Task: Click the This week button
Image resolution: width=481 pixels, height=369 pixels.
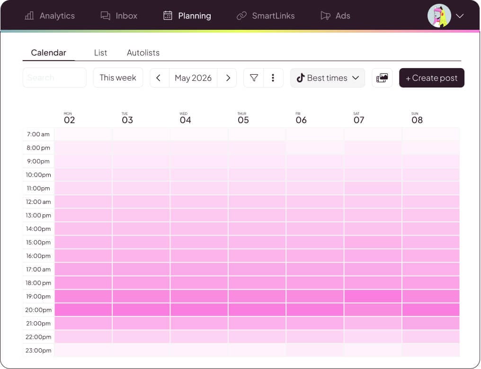Action: [118, 78]
